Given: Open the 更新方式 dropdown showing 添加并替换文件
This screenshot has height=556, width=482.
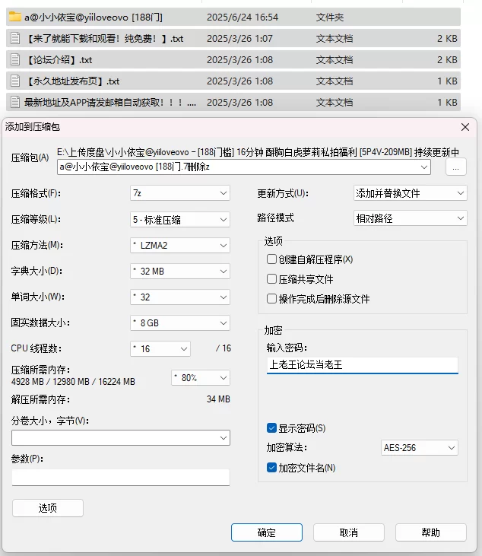Looking at the screenshot, I should tap(411, 193).
